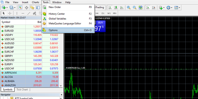This screenshot has height=99, width=198.
Task: Select the D1 timeframe button
Action: pyautogui.click(x=103, y=13)
